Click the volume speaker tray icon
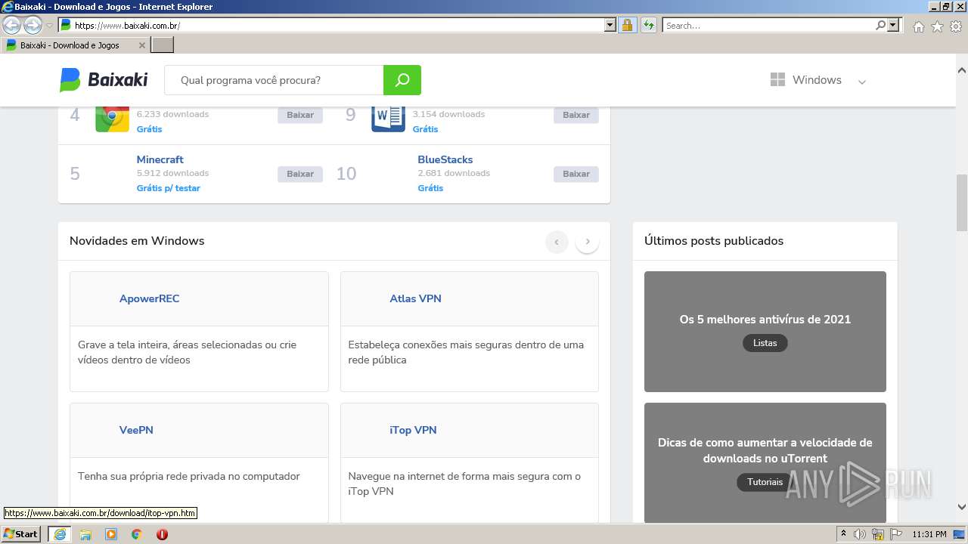The image size is (968, 544). pyautogui.click(x=860, y=534)
